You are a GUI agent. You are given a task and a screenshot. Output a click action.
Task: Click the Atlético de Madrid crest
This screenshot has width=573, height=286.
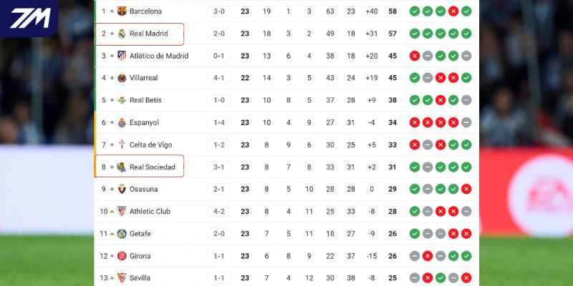click(122, 56)
